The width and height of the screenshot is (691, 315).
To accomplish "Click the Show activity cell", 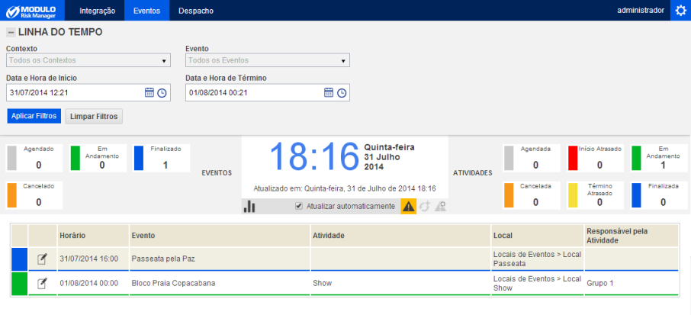I will tap(400, 283).
